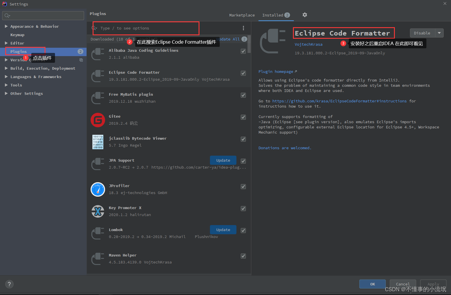Expand Appearance & Behavior settings
The width and height of the screenshot is (451, 295).
6,26
